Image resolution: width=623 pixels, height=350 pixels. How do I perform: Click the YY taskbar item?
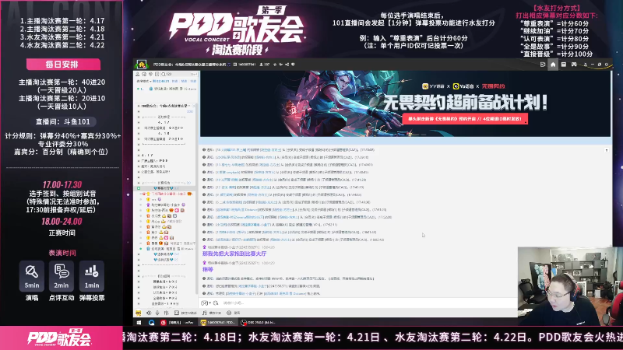217,323
